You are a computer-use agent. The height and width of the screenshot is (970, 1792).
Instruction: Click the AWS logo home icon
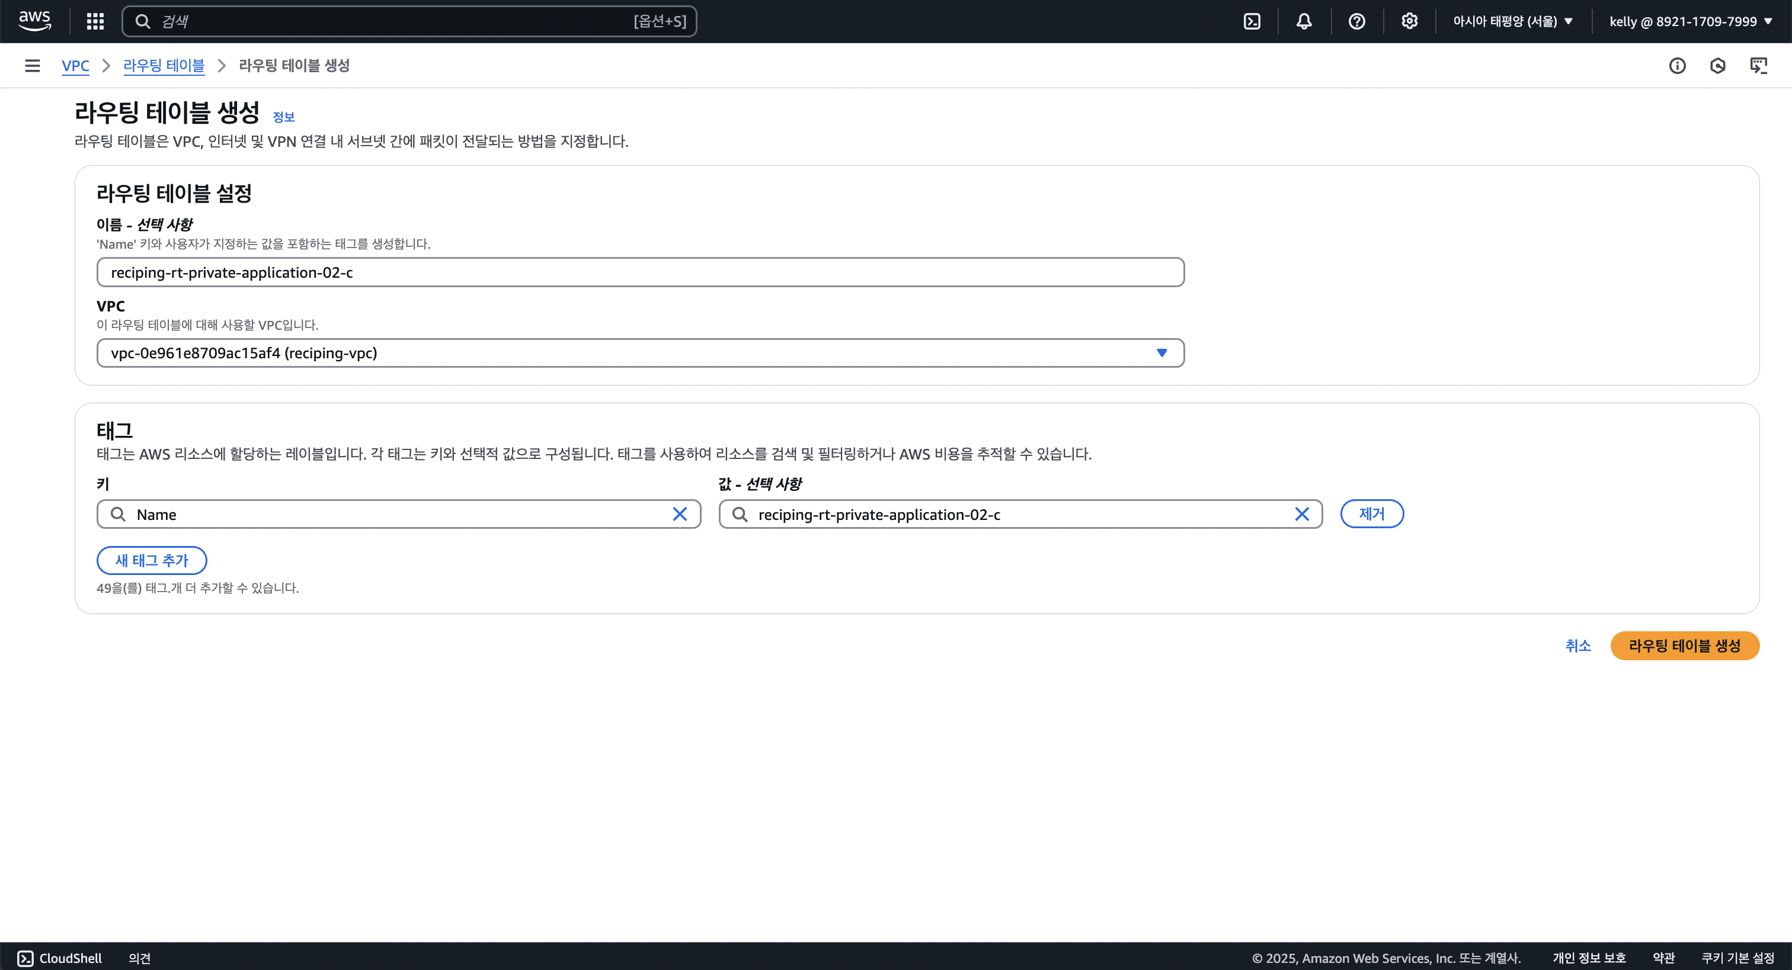click(34, 21)
